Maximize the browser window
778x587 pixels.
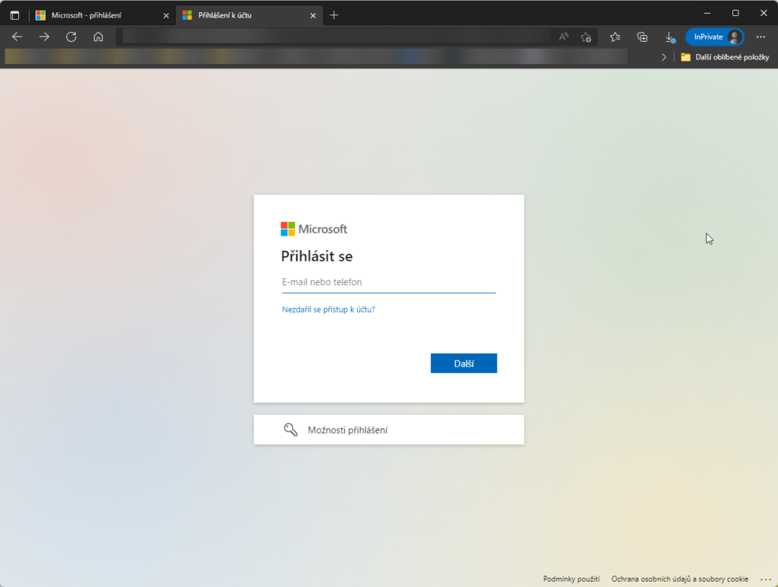pos(735,13)
